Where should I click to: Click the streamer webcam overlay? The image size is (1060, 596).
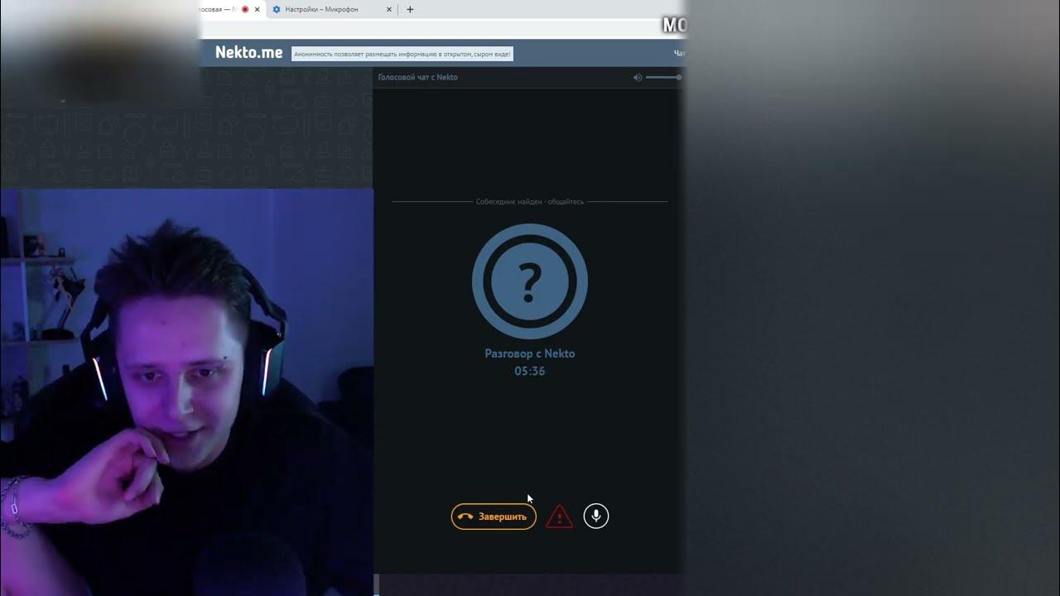(x=186, y=392)
